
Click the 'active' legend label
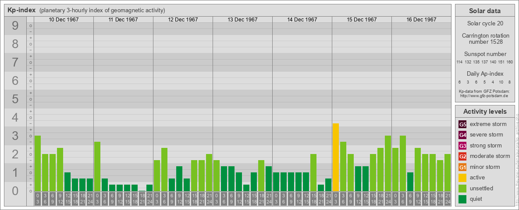point(477,178)
